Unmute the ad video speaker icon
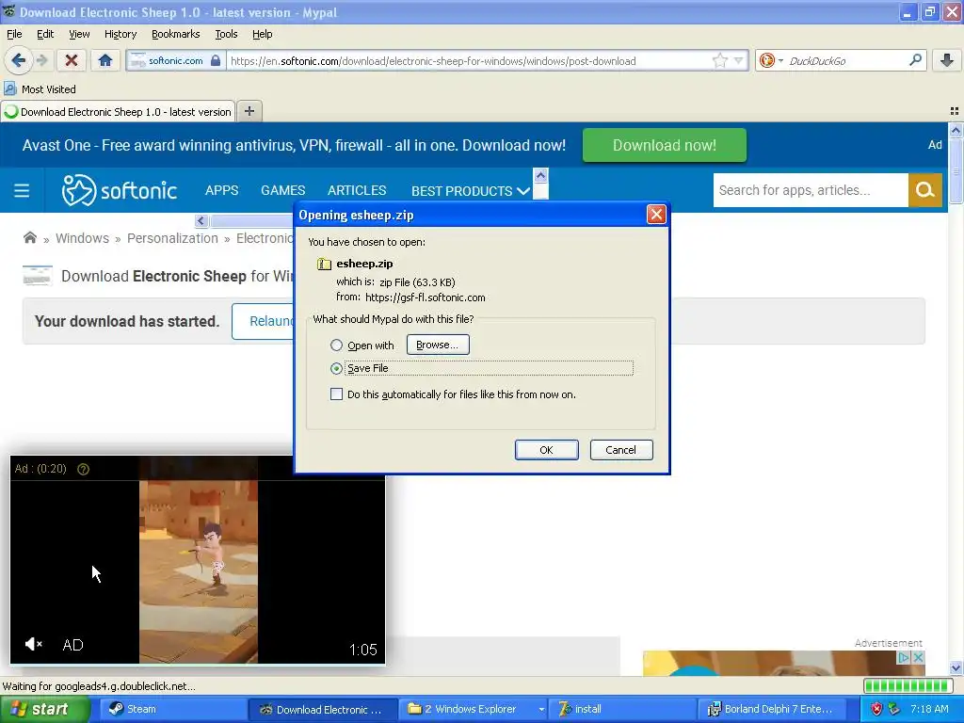The image size is (964, 723). tap(33, 644)
